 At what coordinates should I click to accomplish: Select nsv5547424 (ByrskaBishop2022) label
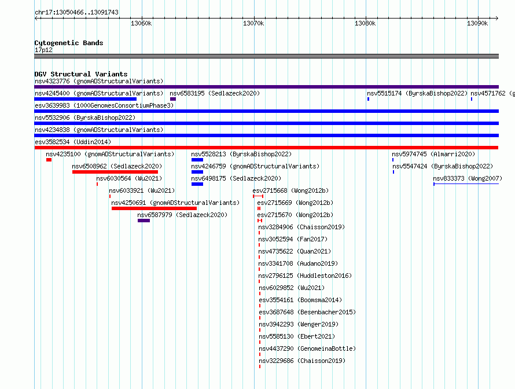pos(443,166)
